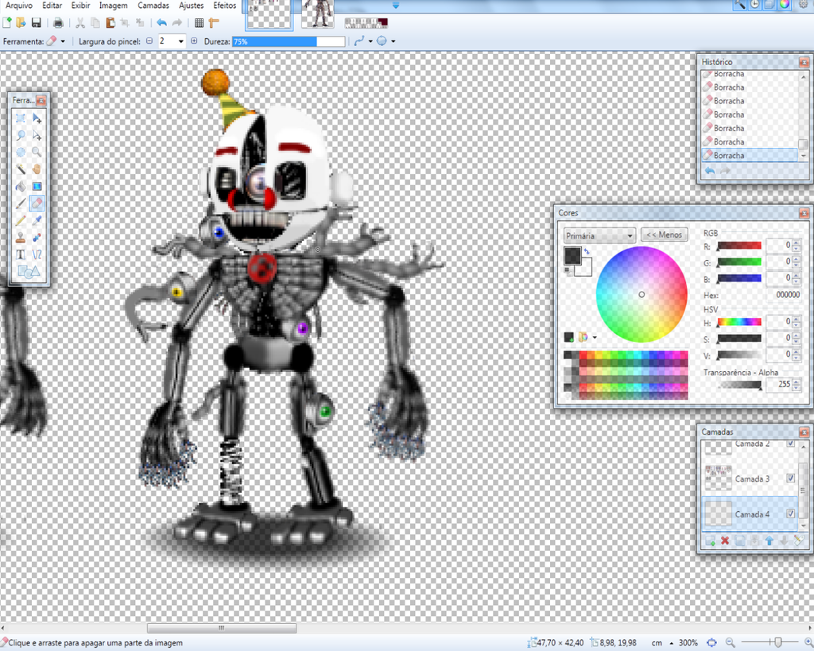
Task: Select the Recolor tool
Action: pos(37,238)
